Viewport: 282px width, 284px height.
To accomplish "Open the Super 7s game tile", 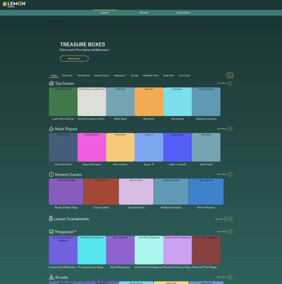I will (x=149, y=147).
